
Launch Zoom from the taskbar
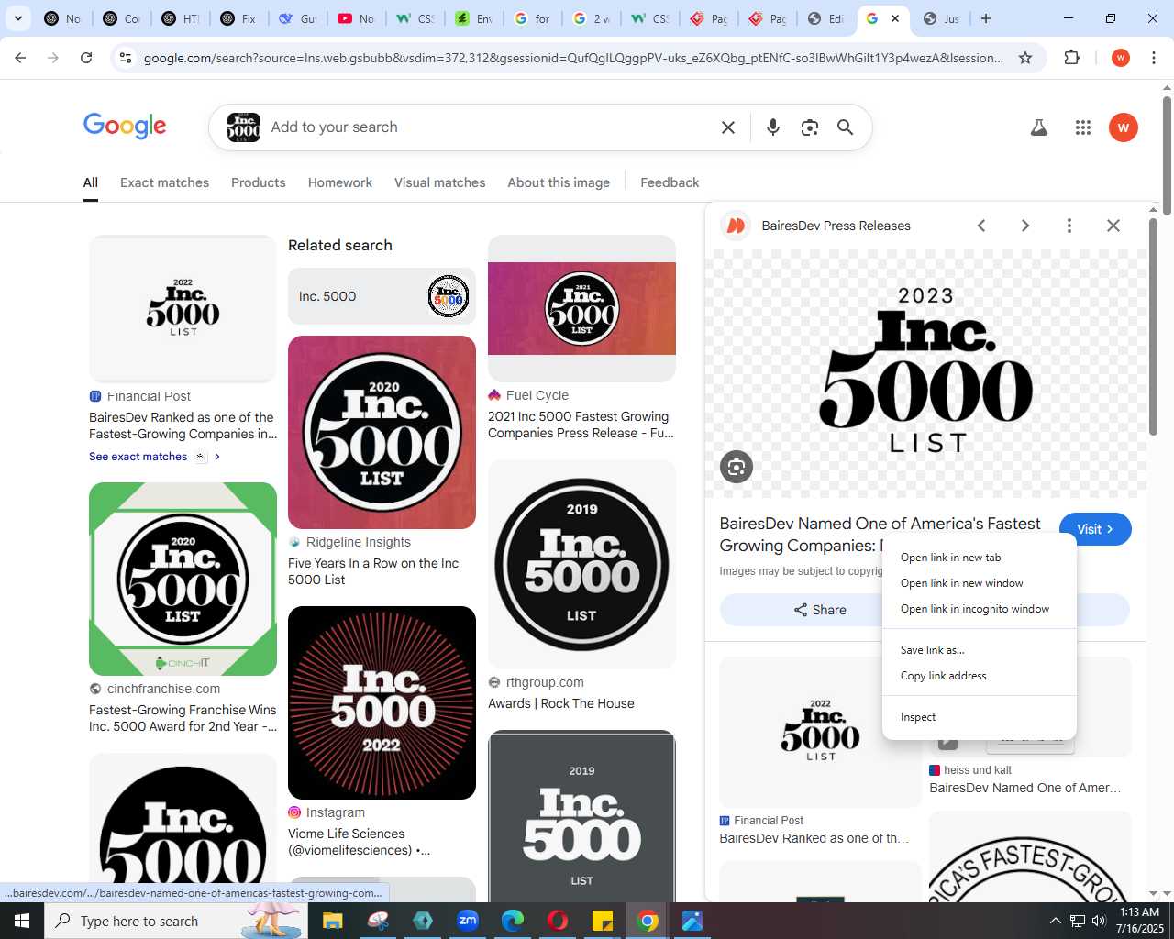coord(468,921)
